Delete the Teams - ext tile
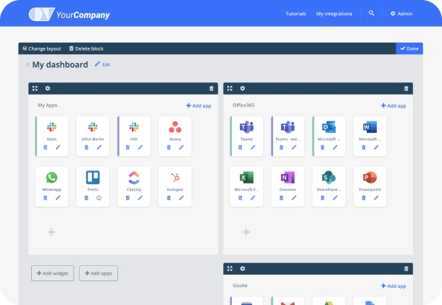Viewport: 442px width, 305px height. pyautogui.click(x=281, y=147)
